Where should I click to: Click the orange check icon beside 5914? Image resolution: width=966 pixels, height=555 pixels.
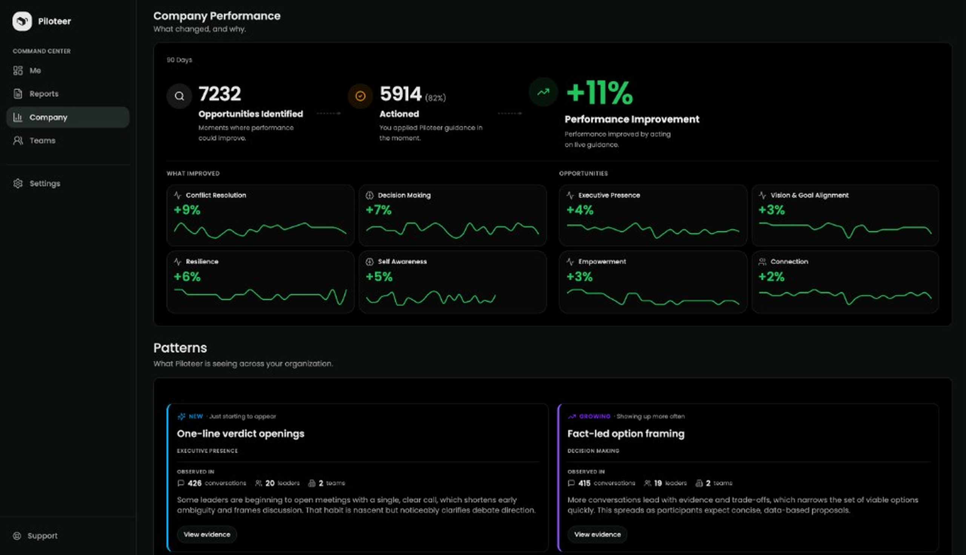coord(360,96)
